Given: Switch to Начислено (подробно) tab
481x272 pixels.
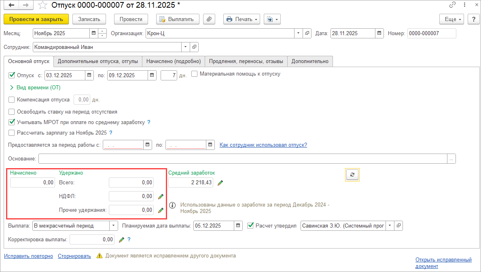Looking at the screenshot, I should [174, 61].
